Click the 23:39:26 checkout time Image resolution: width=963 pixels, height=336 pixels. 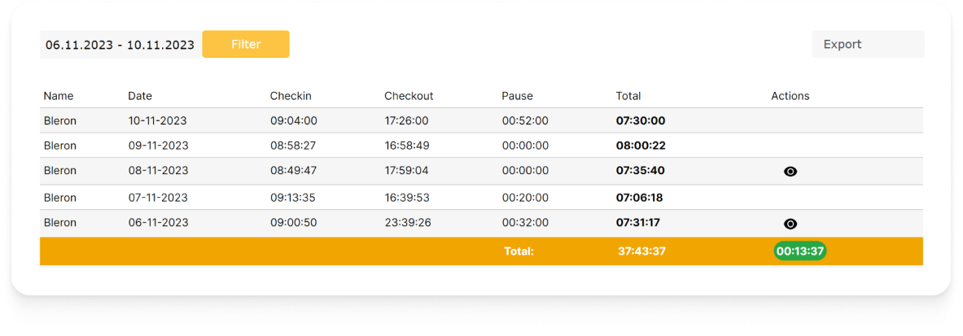click(x=407, y=223)
